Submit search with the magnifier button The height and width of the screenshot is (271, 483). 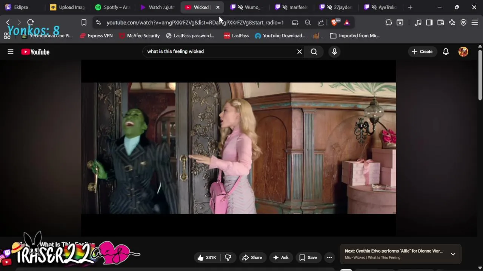(314, 52)
